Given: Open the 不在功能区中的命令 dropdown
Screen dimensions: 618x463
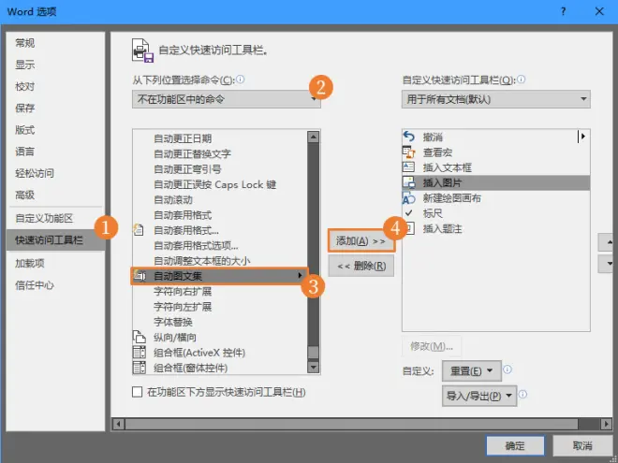Looking at the screenshot, I should [x=227, y=99].
